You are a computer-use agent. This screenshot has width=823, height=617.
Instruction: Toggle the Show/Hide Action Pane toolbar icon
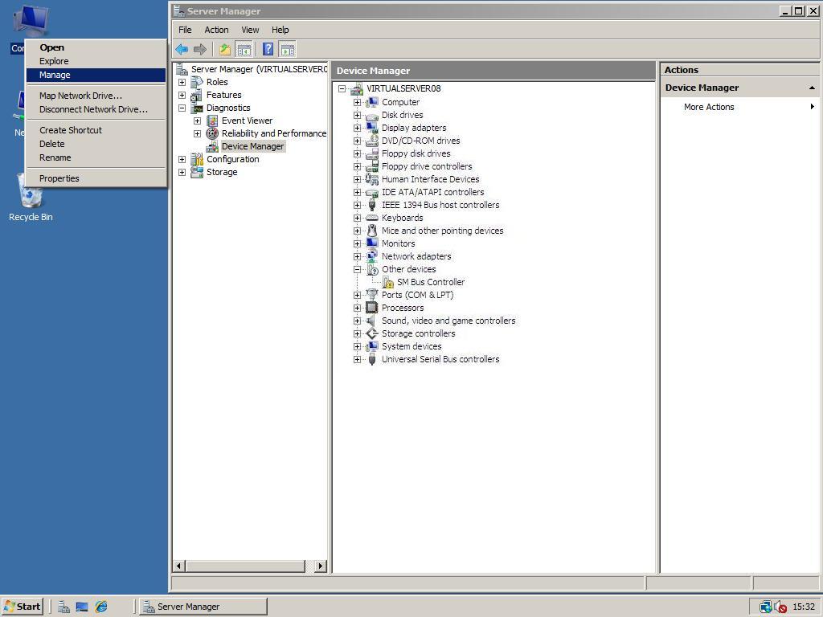pos(287,49)
